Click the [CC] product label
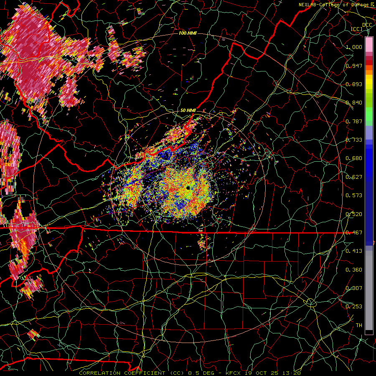This screenshot has height=376, width=376. coord(357,29)
